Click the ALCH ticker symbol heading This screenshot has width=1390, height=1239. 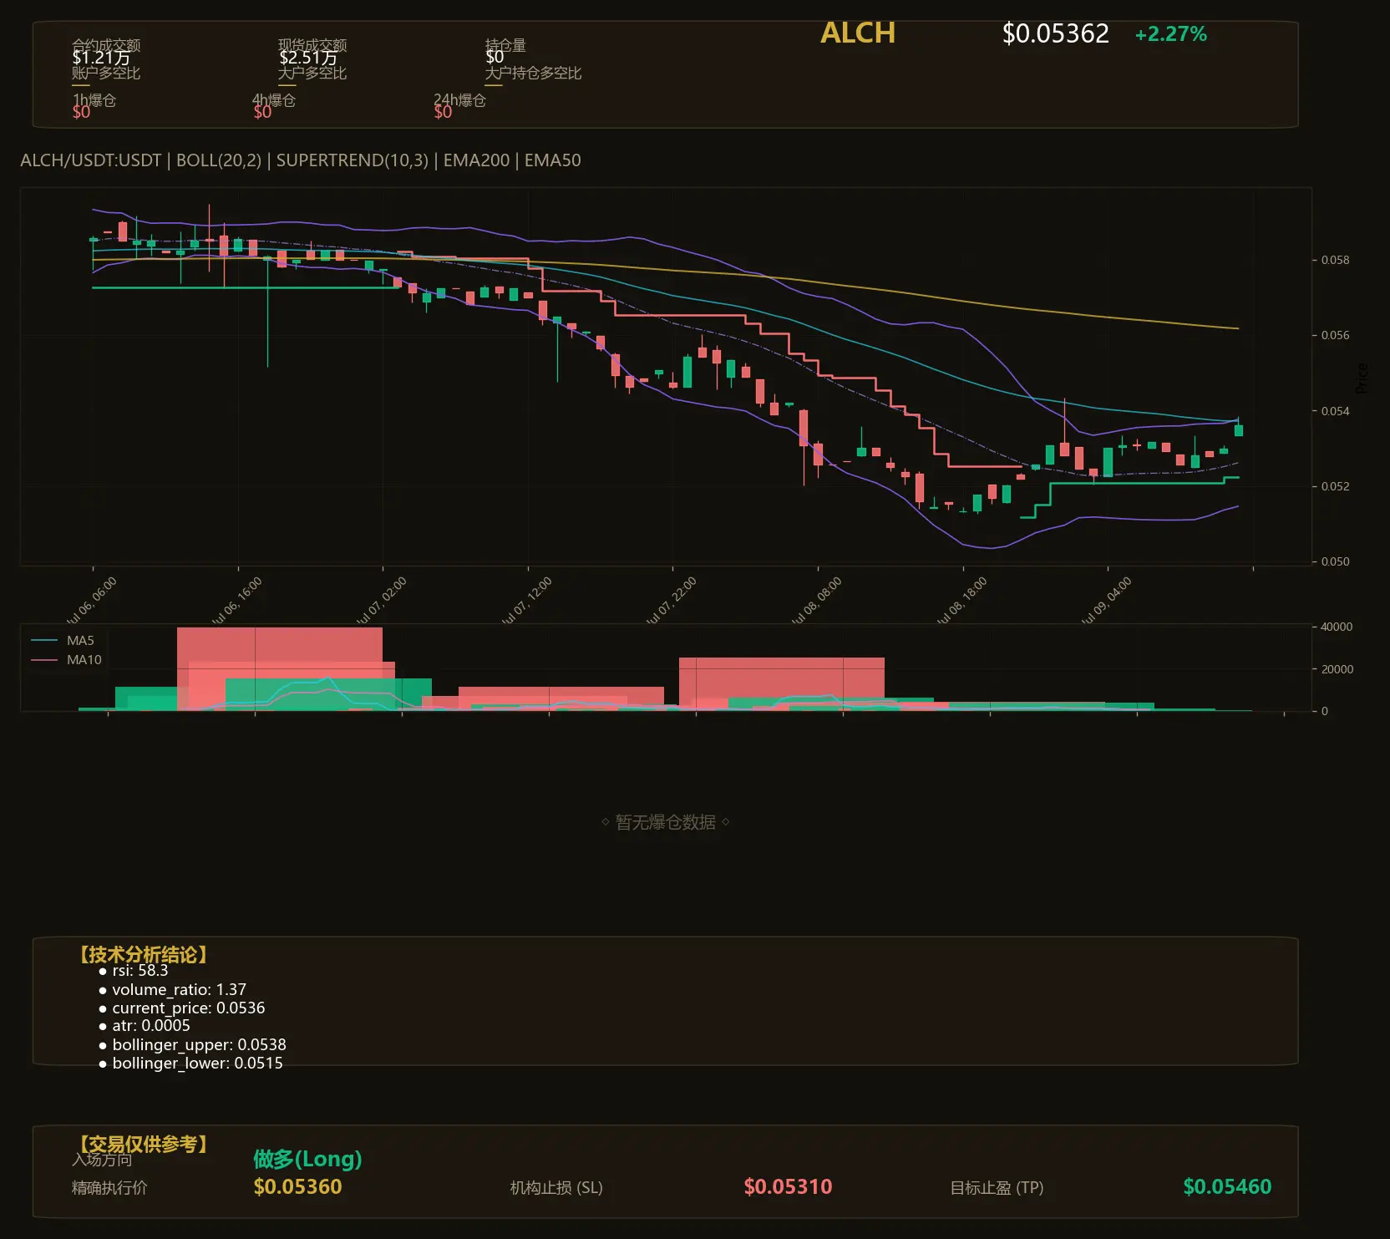point(858,33)
